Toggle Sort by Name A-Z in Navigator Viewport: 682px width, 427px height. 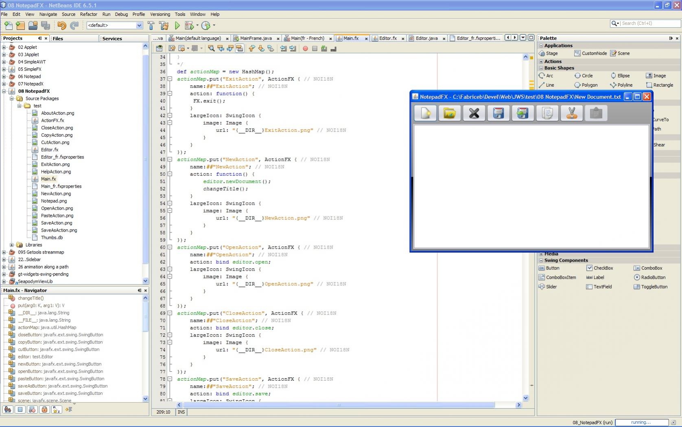pyautogui.click(x=57, y=409)
